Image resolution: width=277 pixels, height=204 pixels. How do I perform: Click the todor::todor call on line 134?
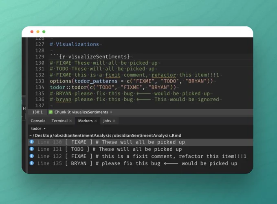[113, 87]
